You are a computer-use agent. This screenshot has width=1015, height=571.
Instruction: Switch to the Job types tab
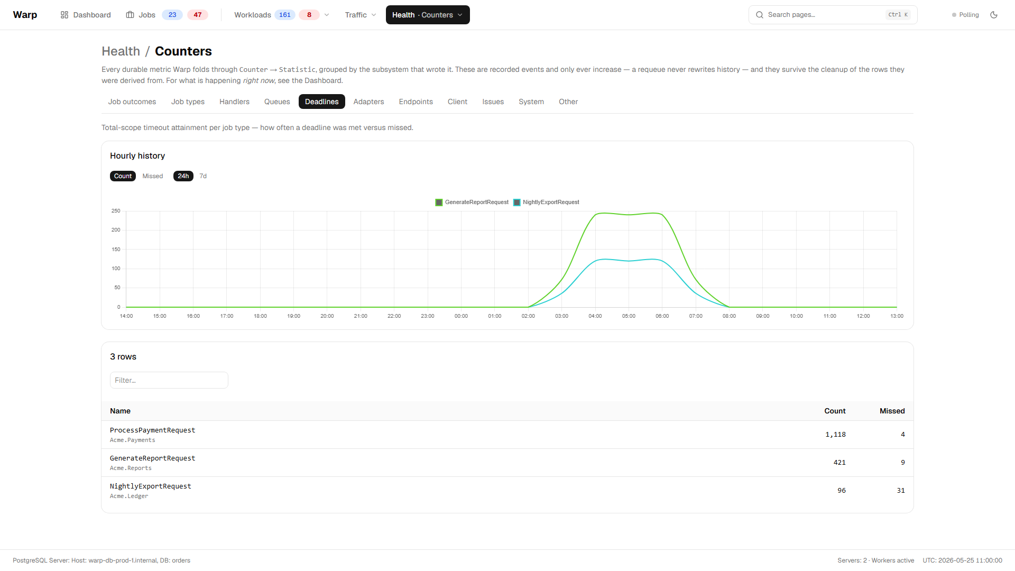[x=188, y=102]
